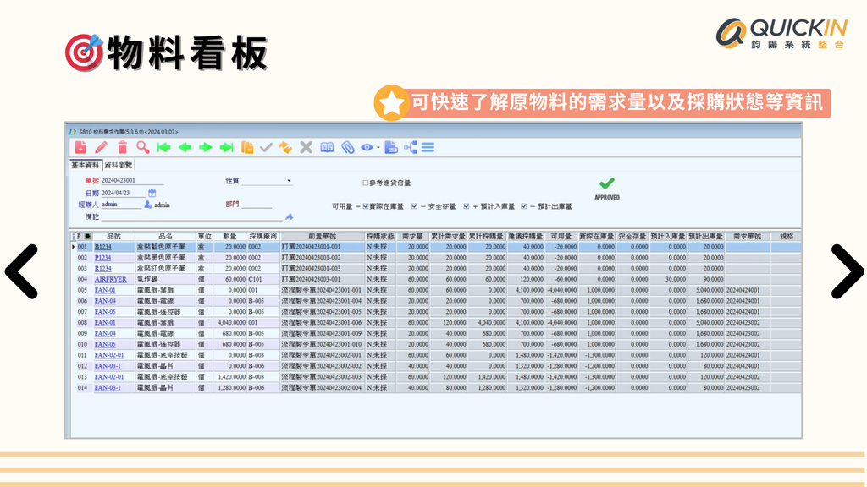
Task: Open the calendar picker beside 日期
Action: (x=152, y=194)
